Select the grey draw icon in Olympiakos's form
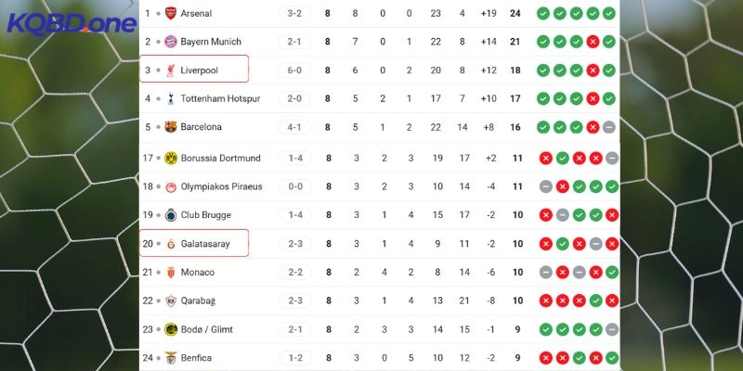The image size is (743, 371). pos(545,186)
